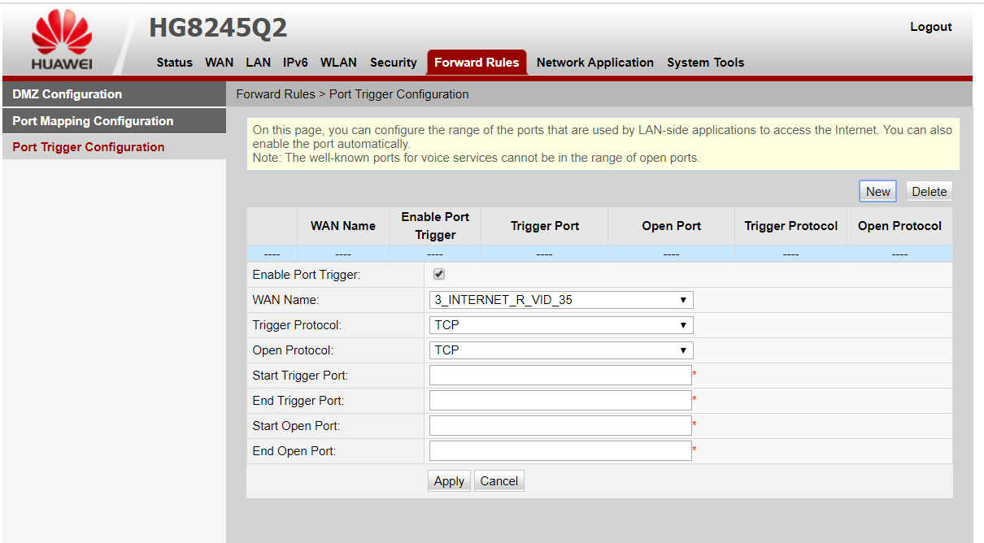Screen dimensions: 984x543
Task: Expand the Trigger Protocol dropdown
Action: point(561,325)
